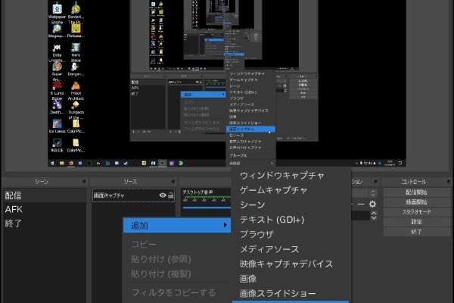Screen dimensions: 454x303
Task: Click Prison Architect desktop icon in preview
Action: [76, 91]
